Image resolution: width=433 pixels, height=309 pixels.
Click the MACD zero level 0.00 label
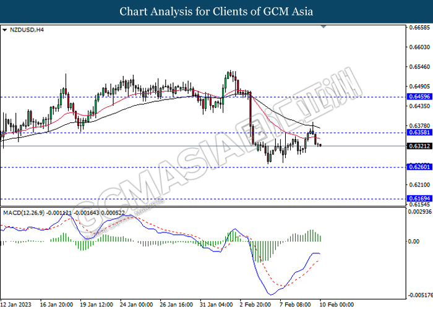point(414,242)
